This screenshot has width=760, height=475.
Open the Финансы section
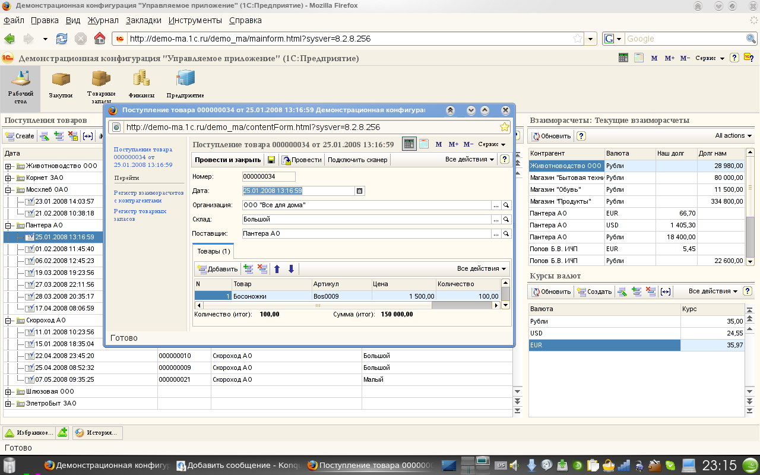(x=141, y=84)
